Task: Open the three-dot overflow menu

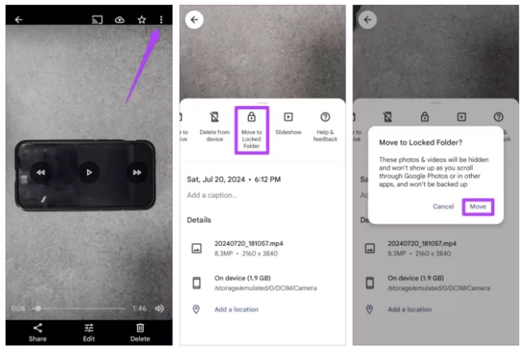Action: 161,20
